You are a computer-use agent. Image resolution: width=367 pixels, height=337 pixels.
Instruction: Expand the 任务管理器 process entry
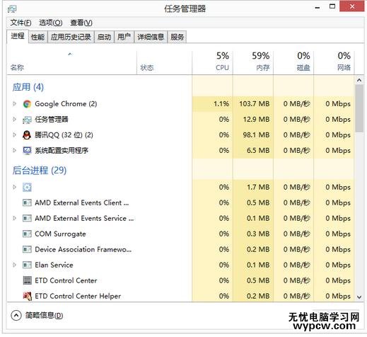[14, 119]
